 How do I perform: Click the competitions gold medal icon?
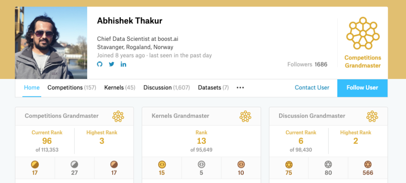click(35, 164)
